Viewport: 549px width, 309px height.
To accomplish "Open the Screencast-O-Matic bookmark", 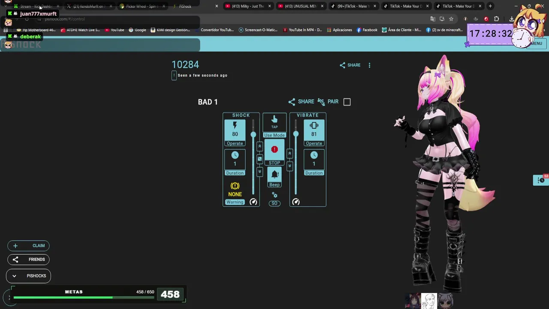I will pos(258,30).
